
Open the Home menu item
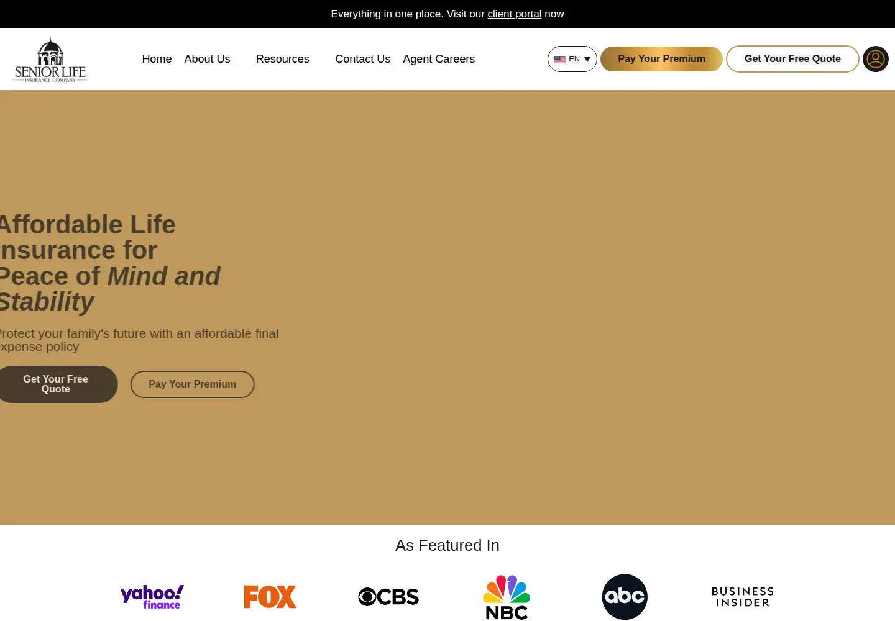tap(157, 59)
